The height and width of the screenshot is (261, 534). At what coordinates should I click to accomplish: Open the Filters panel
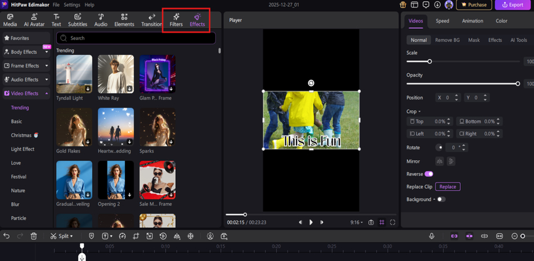click(176, 20)
